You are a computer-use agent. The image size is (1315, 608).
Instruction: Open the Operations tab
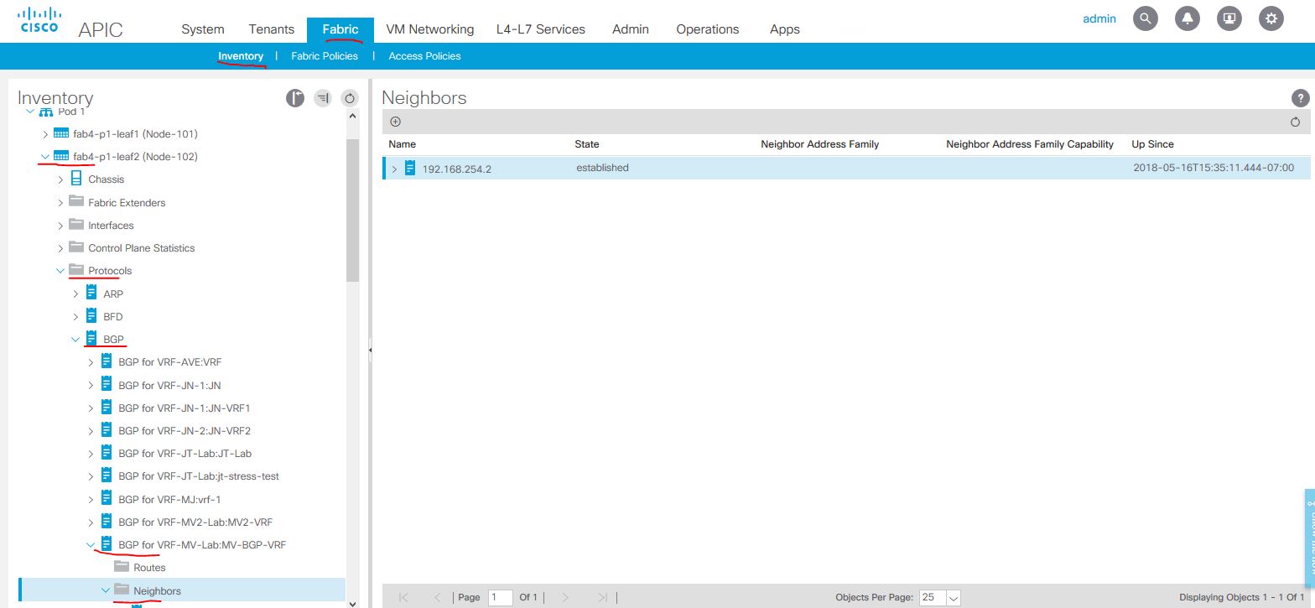tap(708, 29)
